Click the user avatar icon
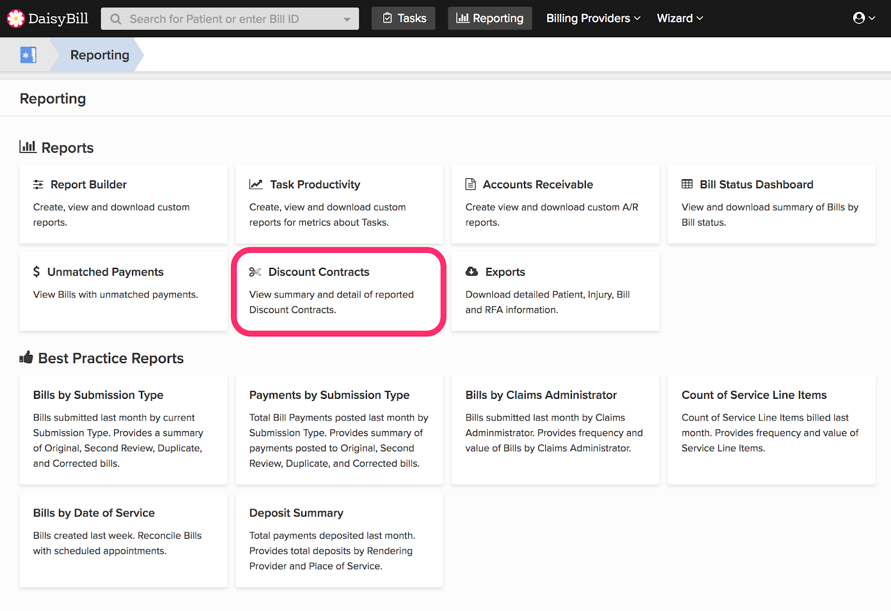 coord(859,18)
